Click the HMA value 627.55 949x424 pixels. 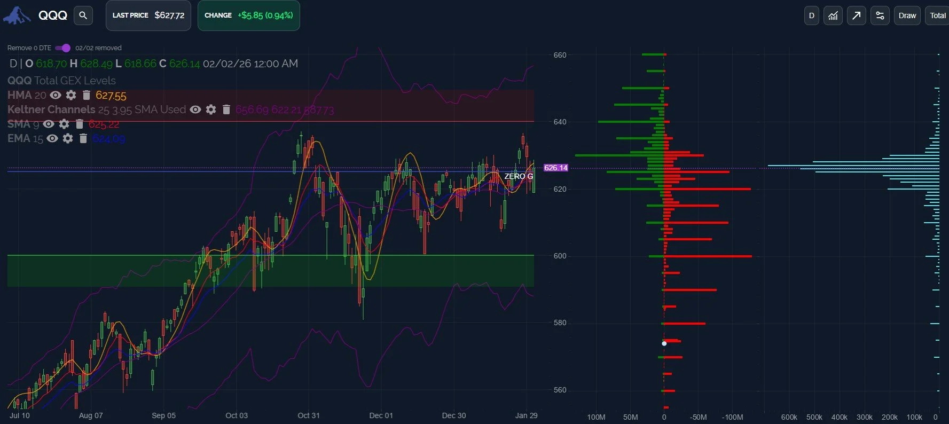tap(111, 96)
